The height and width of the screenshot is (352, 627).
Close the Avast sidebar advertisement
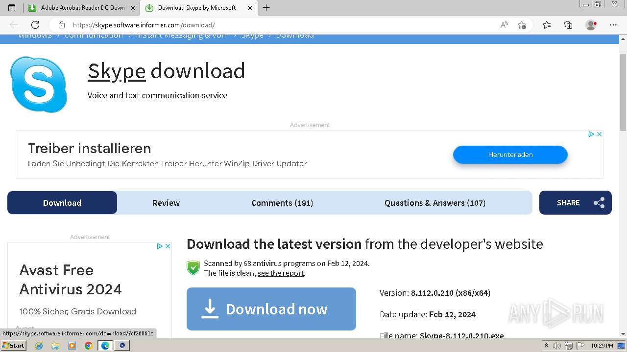168,246
